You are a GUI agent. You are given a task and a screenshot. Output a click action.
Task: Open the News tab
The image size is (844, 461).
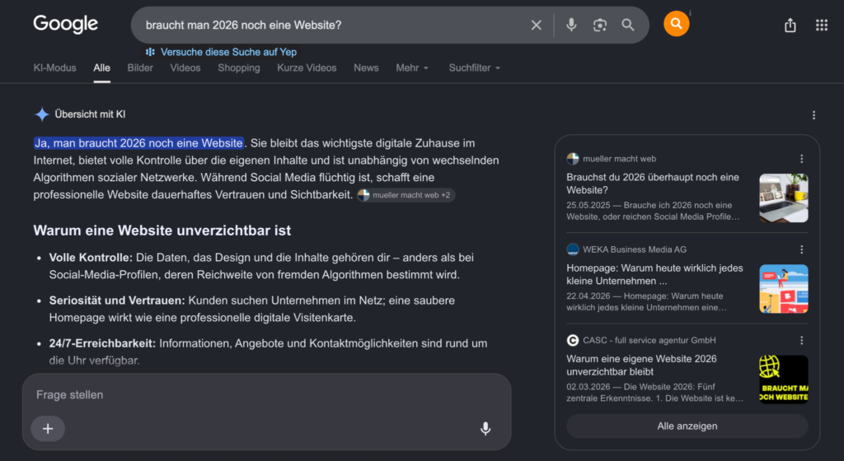coord(366,68)
